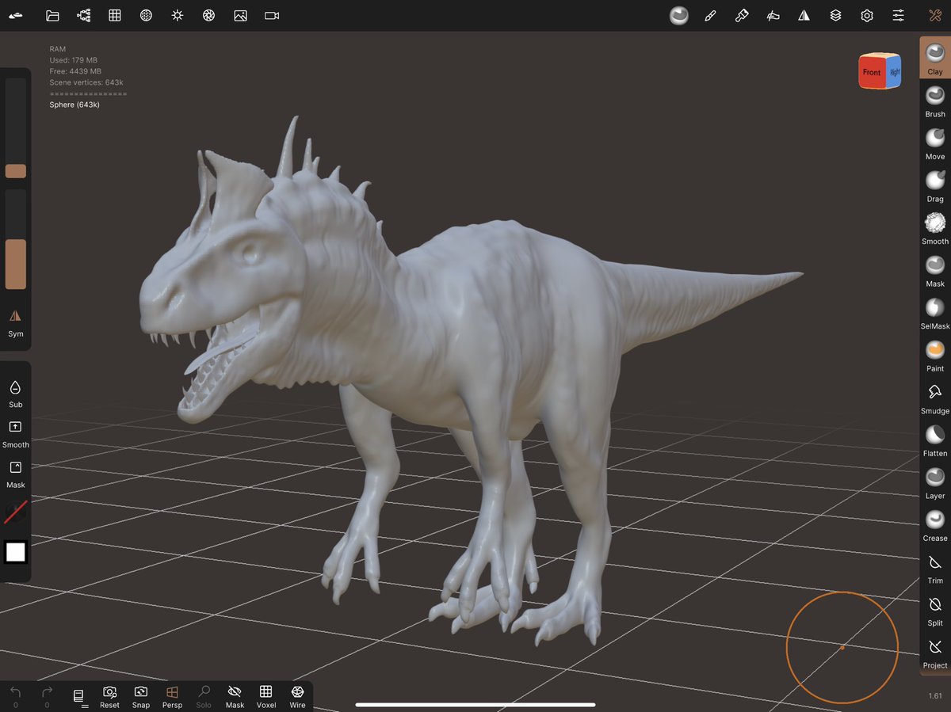Click the Undo arrow button
Screen dimensions: 951x712
coord(16,695)
